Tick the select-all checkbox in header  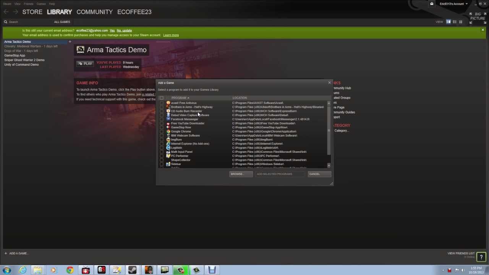(x=162, y=98)
